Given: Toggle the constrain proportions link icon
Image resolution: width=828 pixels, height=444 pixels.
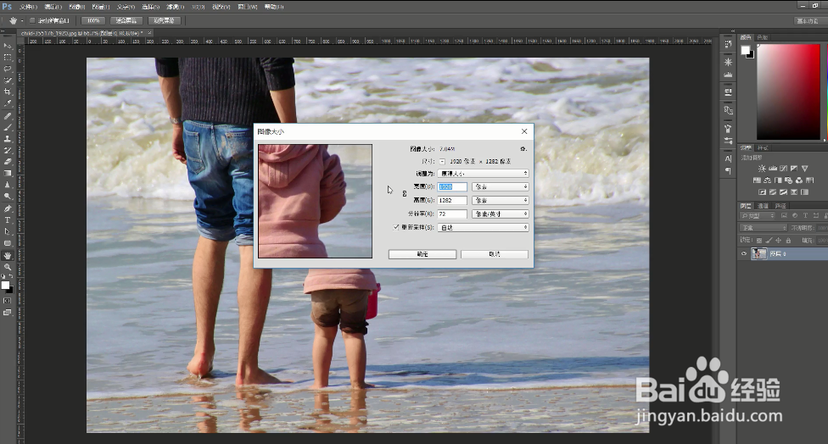Looking at the screenshot, I should (x=405, y=193).
